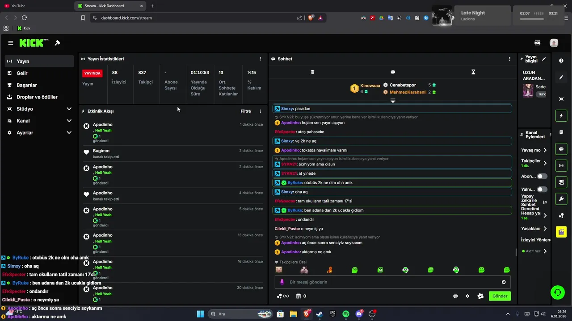Expand the Kanal sidebar section
Viewport: 572px width, 321px height.
pyautogui.click(x=39, y=121)
